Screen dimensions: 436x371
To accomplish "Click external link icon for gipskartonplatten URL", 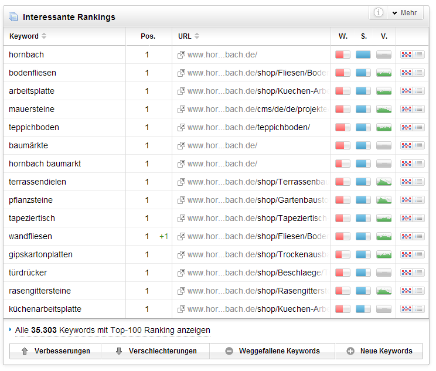I will (x=181, y=254).
